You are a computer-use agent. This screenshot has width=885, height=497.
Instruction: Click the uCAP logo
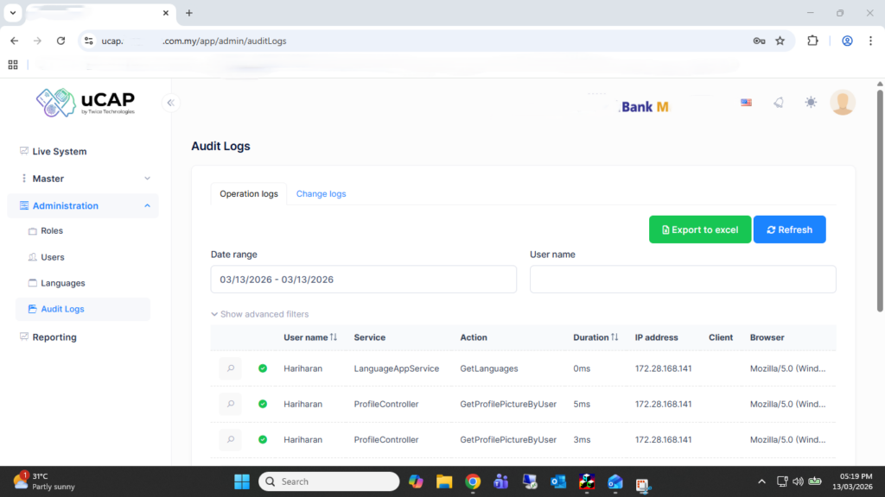tap(86, 103)
